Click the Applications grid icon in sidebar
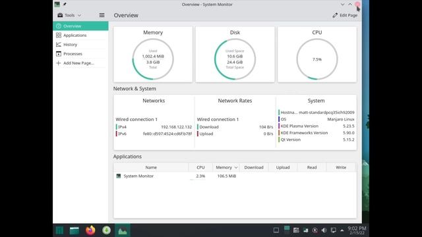This screenshot has height=237, width=422. 59,35
